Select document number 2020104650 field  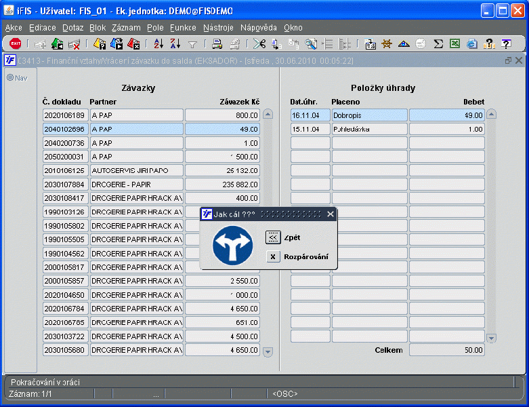click(66, 295)
